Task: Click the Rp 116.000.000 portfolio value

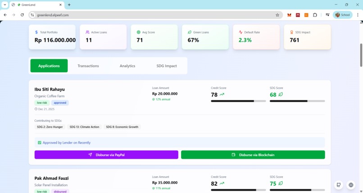Action: 55,40
